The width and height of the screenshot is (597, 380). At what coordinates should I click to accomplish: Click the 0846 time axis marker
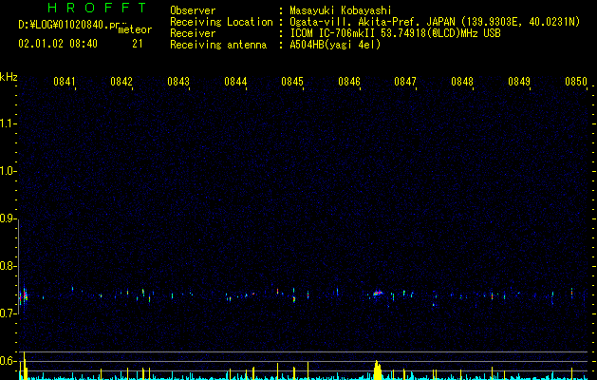tap(349, 82)
